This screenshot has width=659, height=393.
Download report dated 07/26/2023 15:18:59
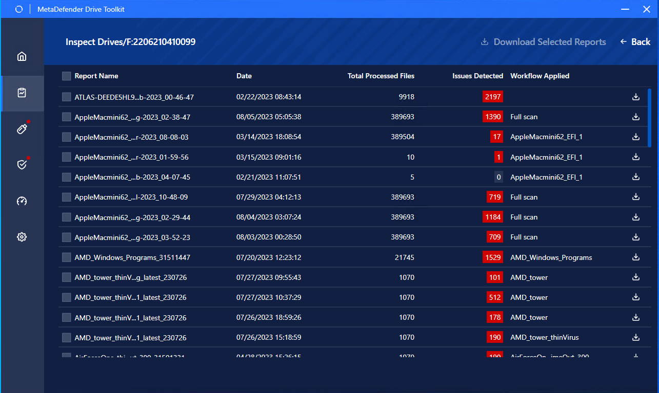point(636,337)
